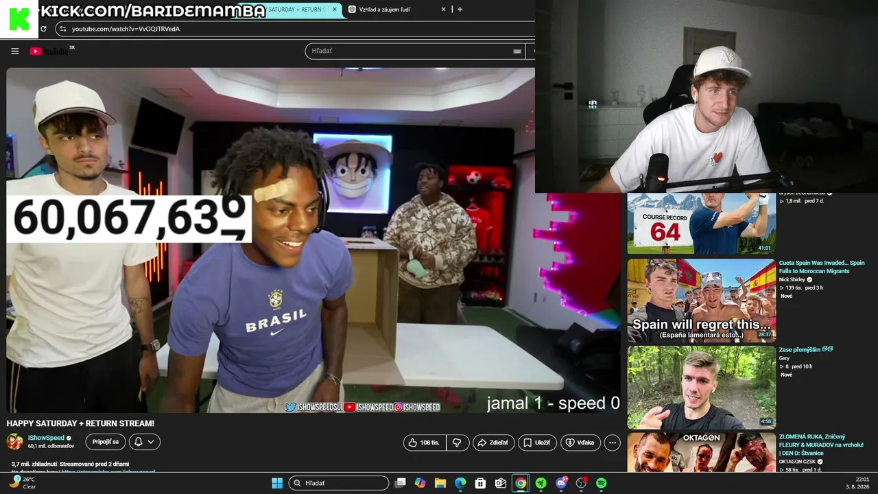Like the video showing 108 tis.

pos(425,443)
